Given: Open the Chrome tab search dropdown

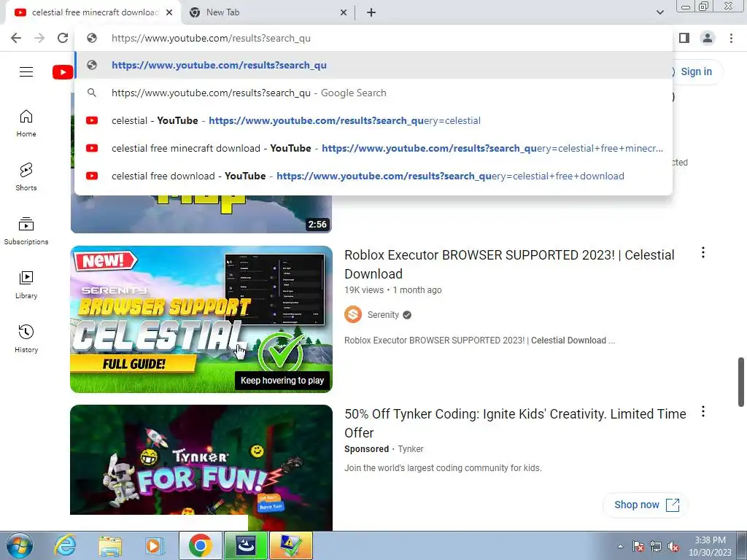Looking at the screenshot, I should [659, 12].
